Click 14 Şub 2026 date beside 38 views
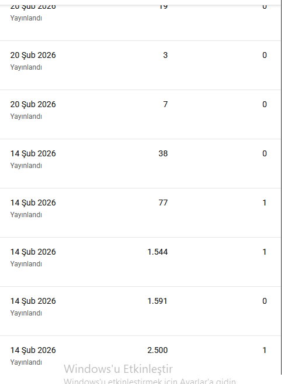The height and width of the screenshot is (384, 282). (33, 154)
